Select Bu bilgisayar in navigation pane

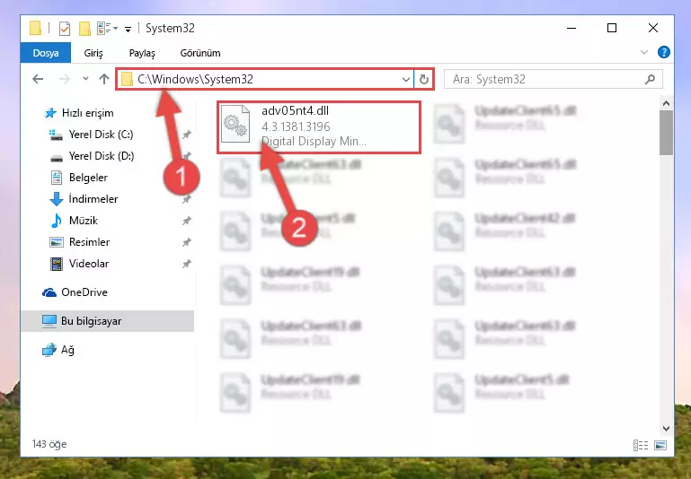pyautogui.click(x=107, y=321)
